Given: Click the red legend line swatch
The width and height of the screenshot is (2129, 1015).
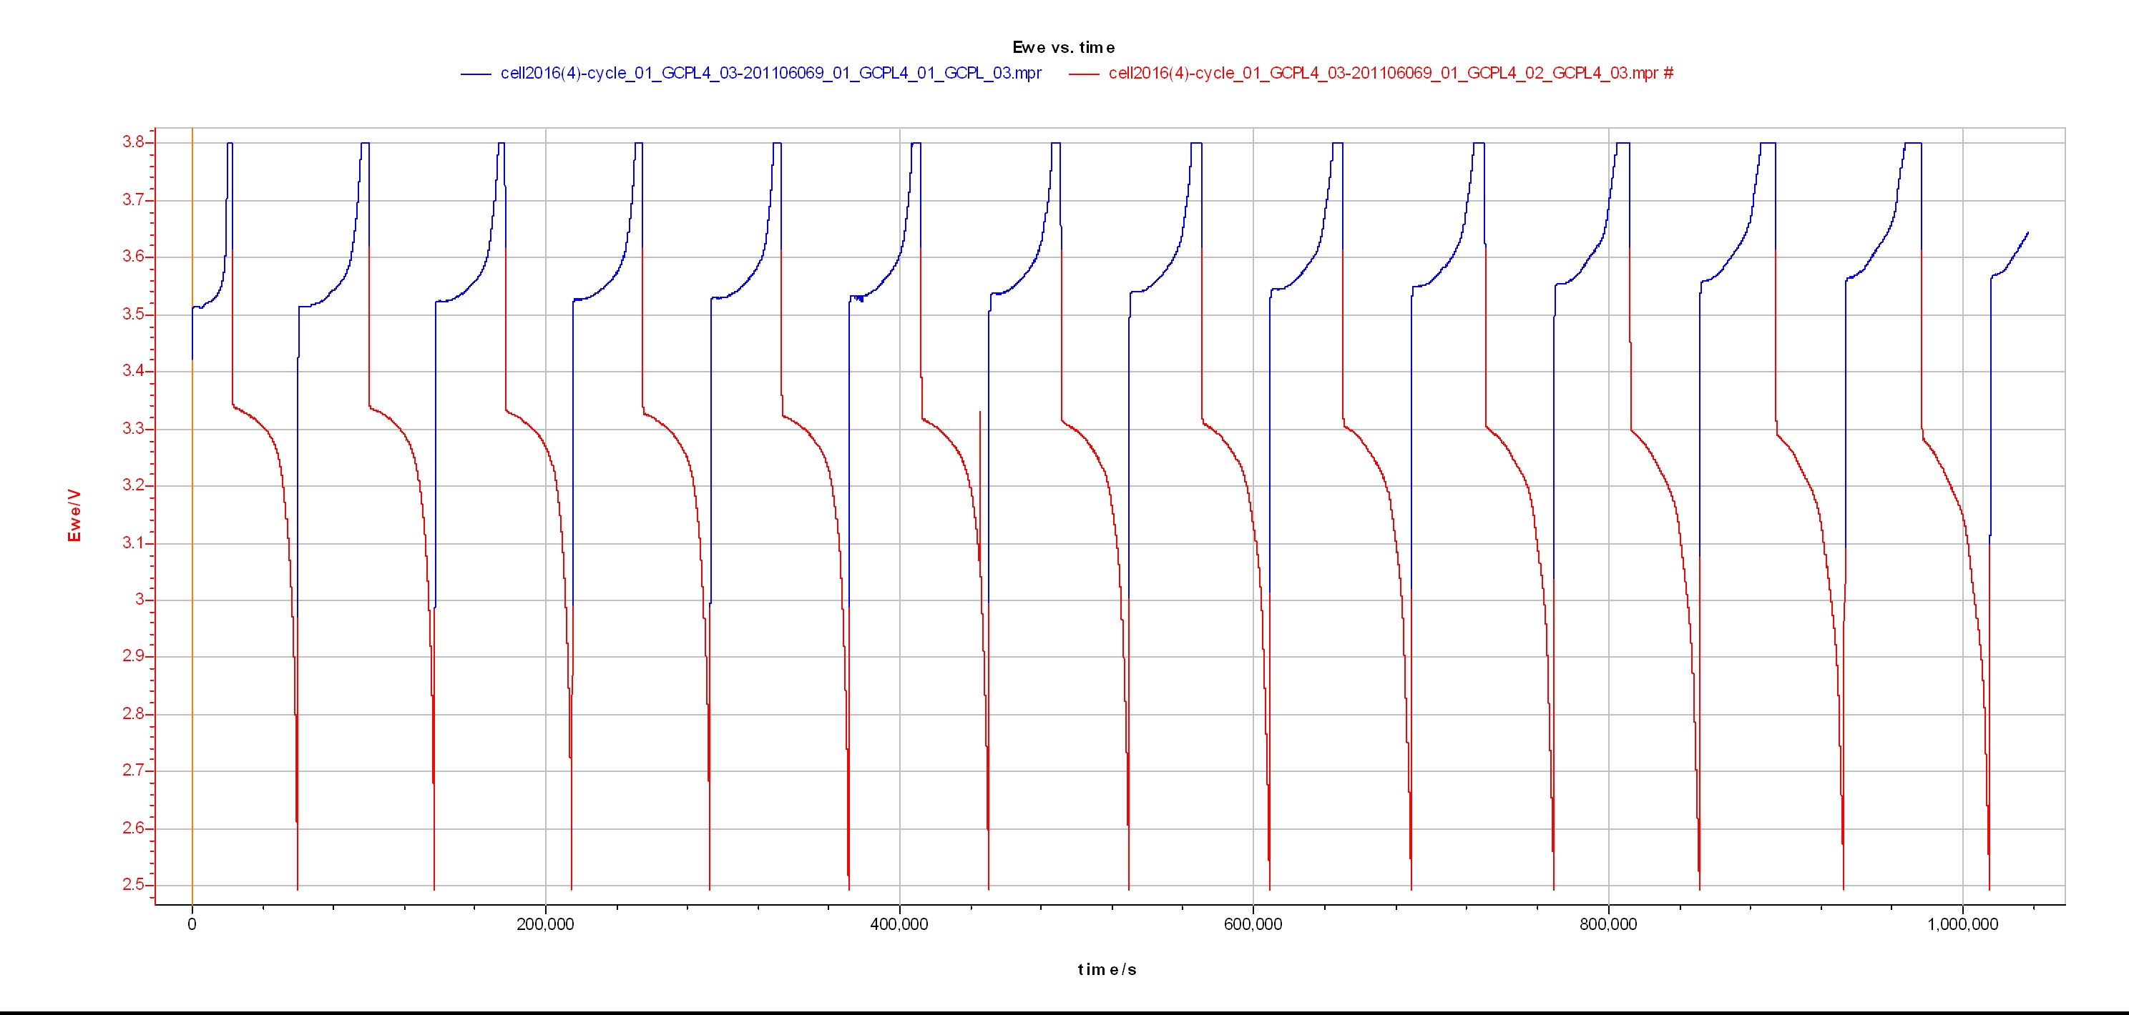Looking at the screenshot, I should (x=1084, y=74).
